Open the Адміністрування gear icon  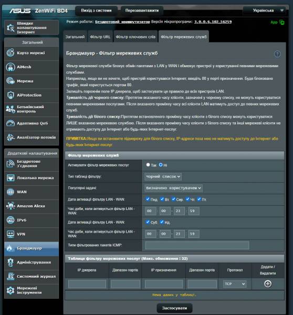[x=11, y=262]
